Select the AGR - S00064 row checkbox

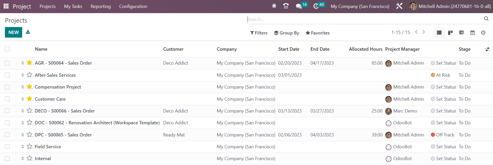[7, 63]
